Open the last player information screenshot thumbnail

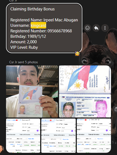coord(94,136)
